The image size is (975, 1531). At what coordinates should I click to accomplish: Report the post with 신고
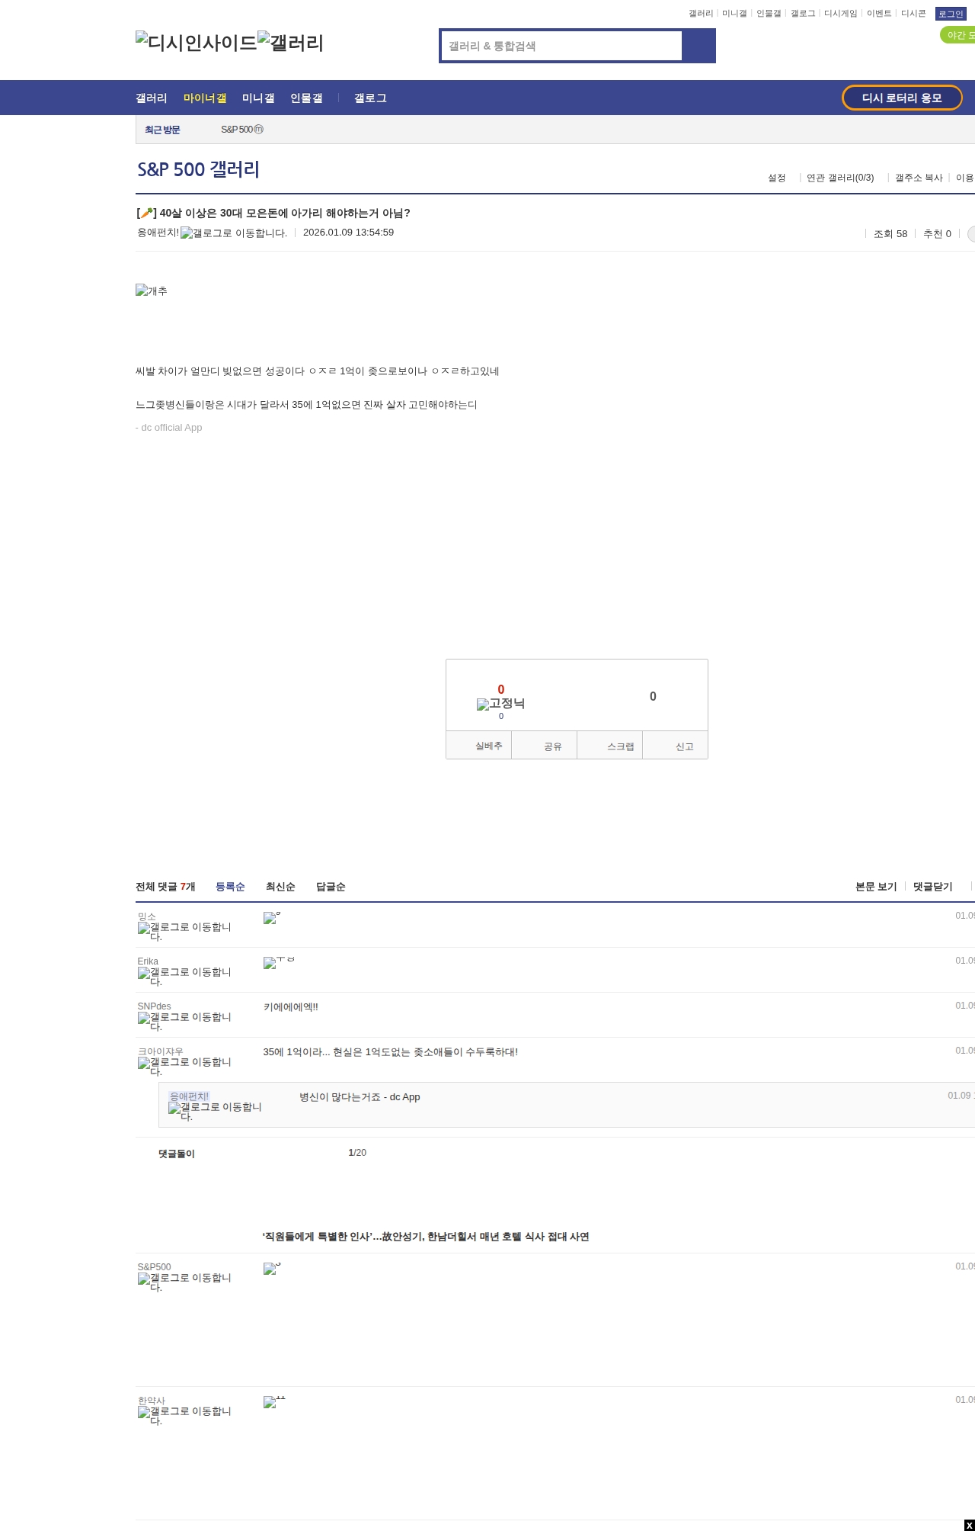click(x=676, y=746)
